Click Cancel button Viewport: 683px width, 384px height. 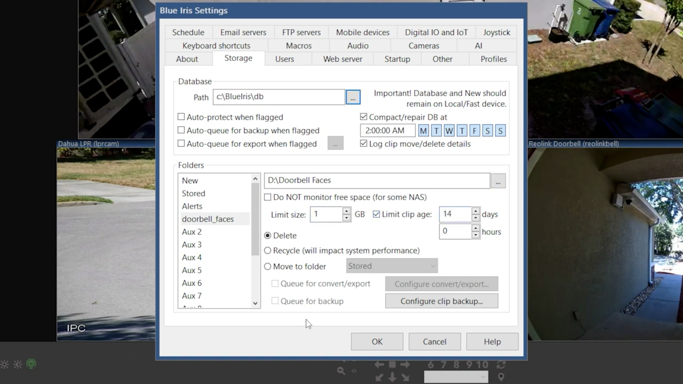click(x=435, y=342)
